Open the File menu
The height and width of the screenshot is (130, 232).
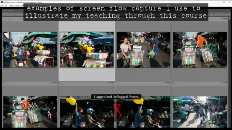pyautogui.click(x=1, y=5)
